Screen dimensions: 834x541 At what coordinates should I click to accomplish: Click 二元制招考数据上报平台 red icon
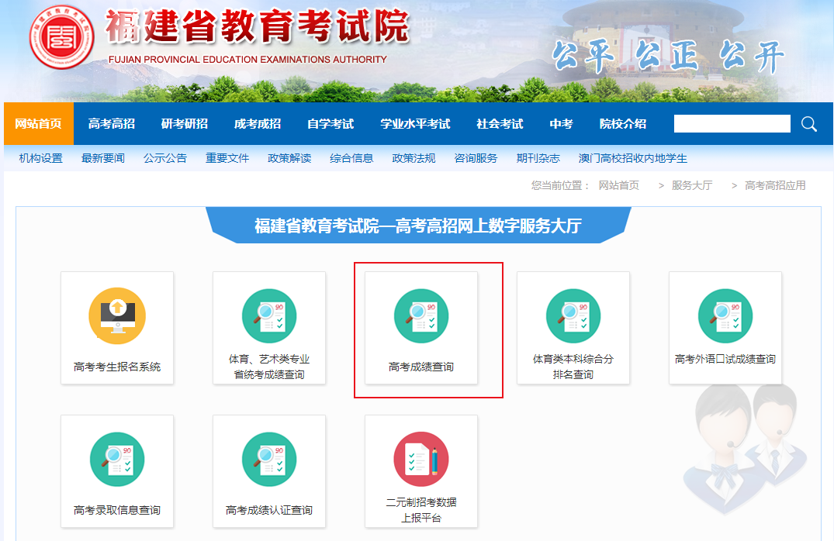(421, 459)
